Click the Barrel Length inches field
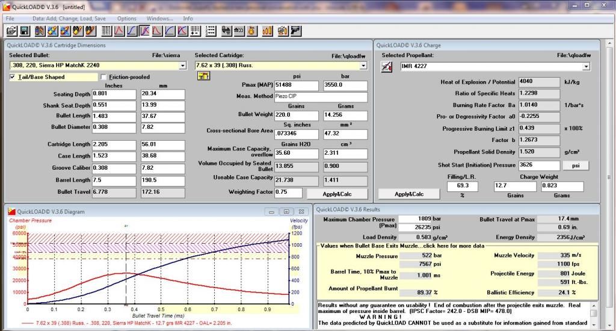Screen dimensions: 616x331 click(x=114, y=181)
